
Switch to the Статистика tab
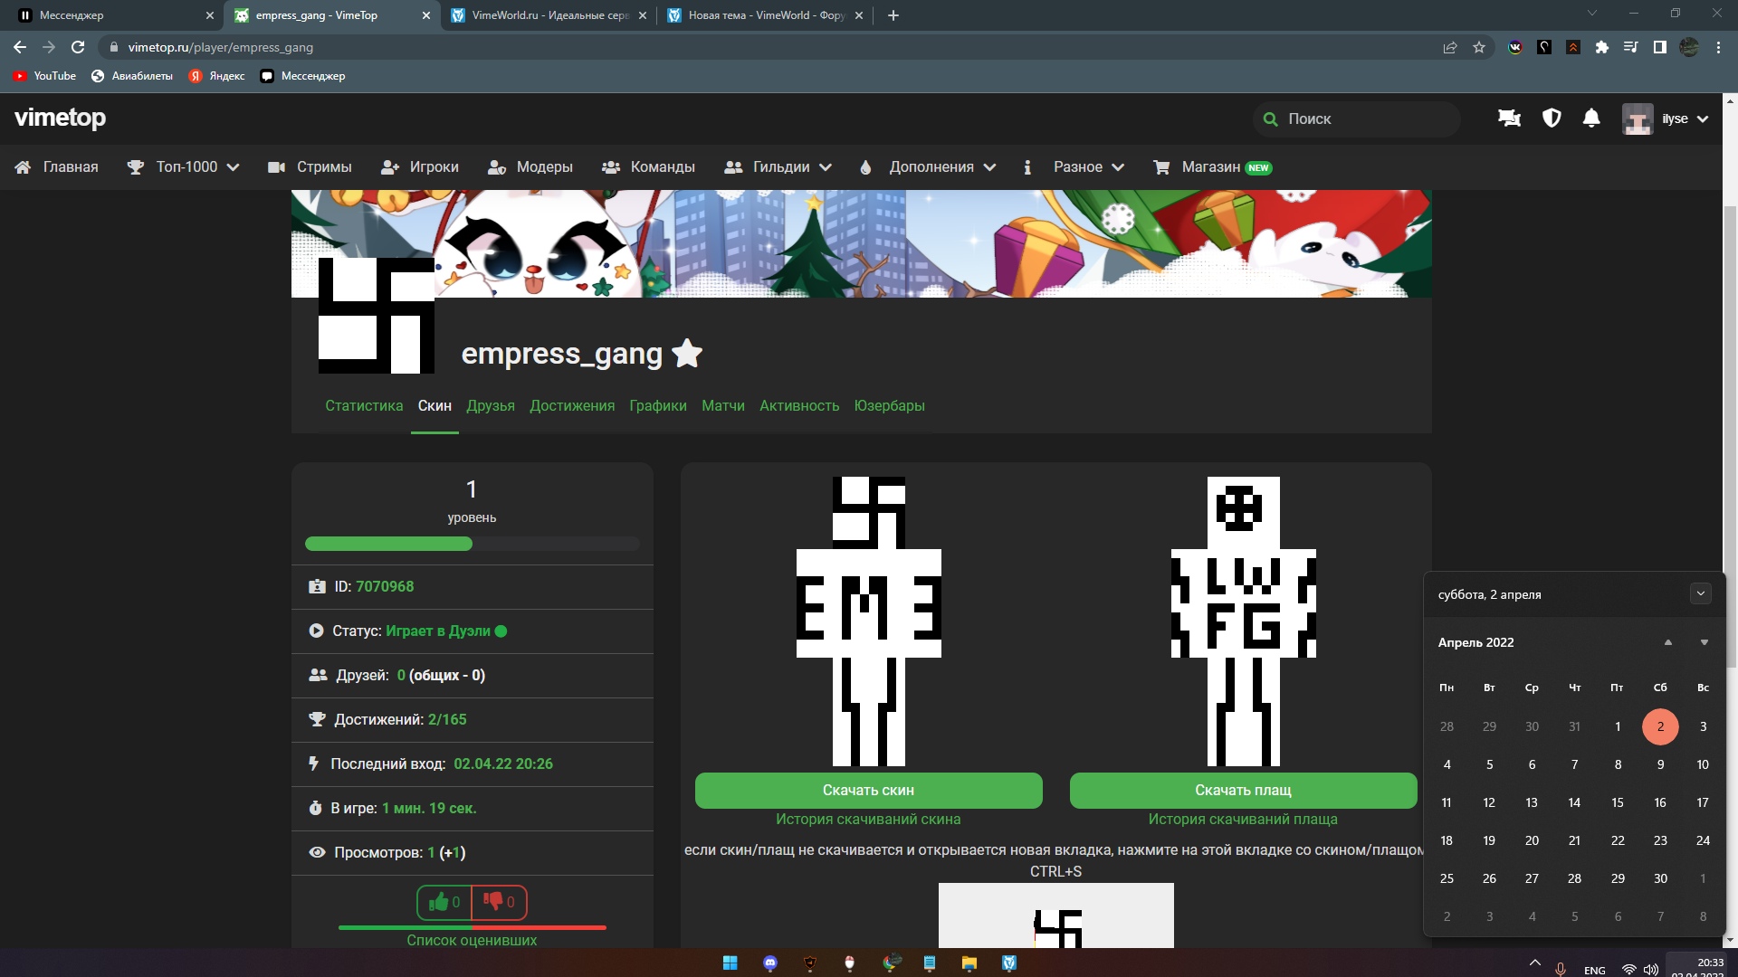point(364,405)
